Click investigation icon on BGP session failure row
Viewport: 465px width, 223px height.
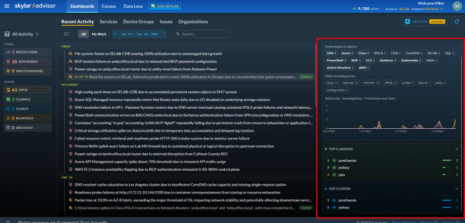tap(70, 61)
